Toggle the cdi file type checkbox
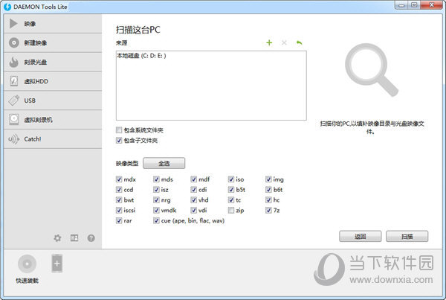The image size is (446, 300). 194,190
